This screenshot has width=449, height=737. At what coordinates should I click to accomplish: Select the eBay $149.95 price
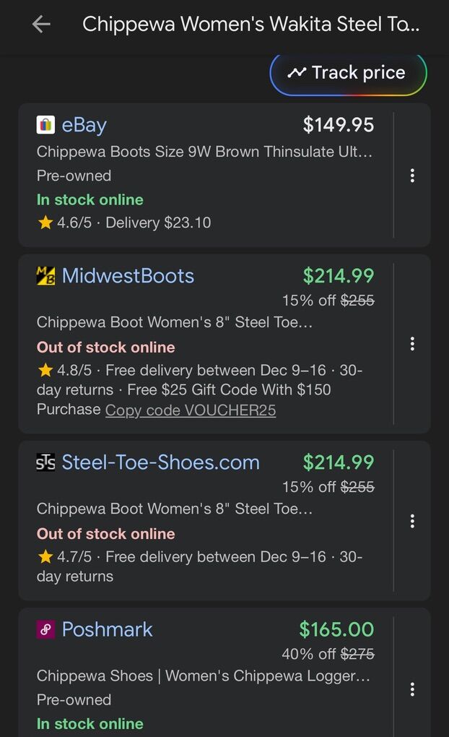click(x=338, y=125)
